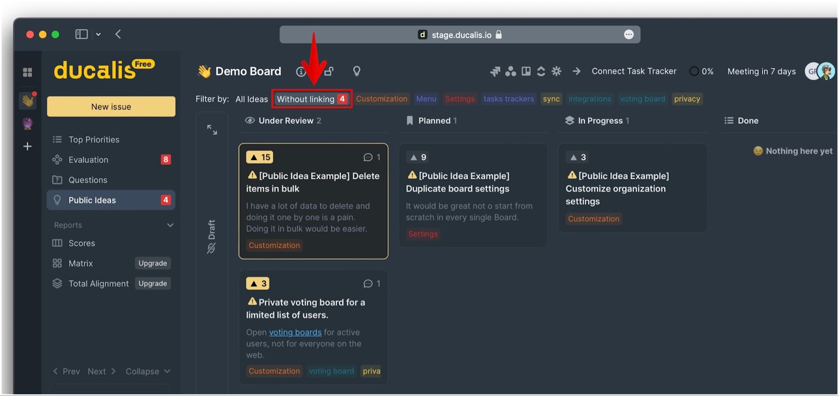Collapse the Reports section chevron
Image resolution: width=839 pixels, height=396 pixels.
[x=170, y=225]
